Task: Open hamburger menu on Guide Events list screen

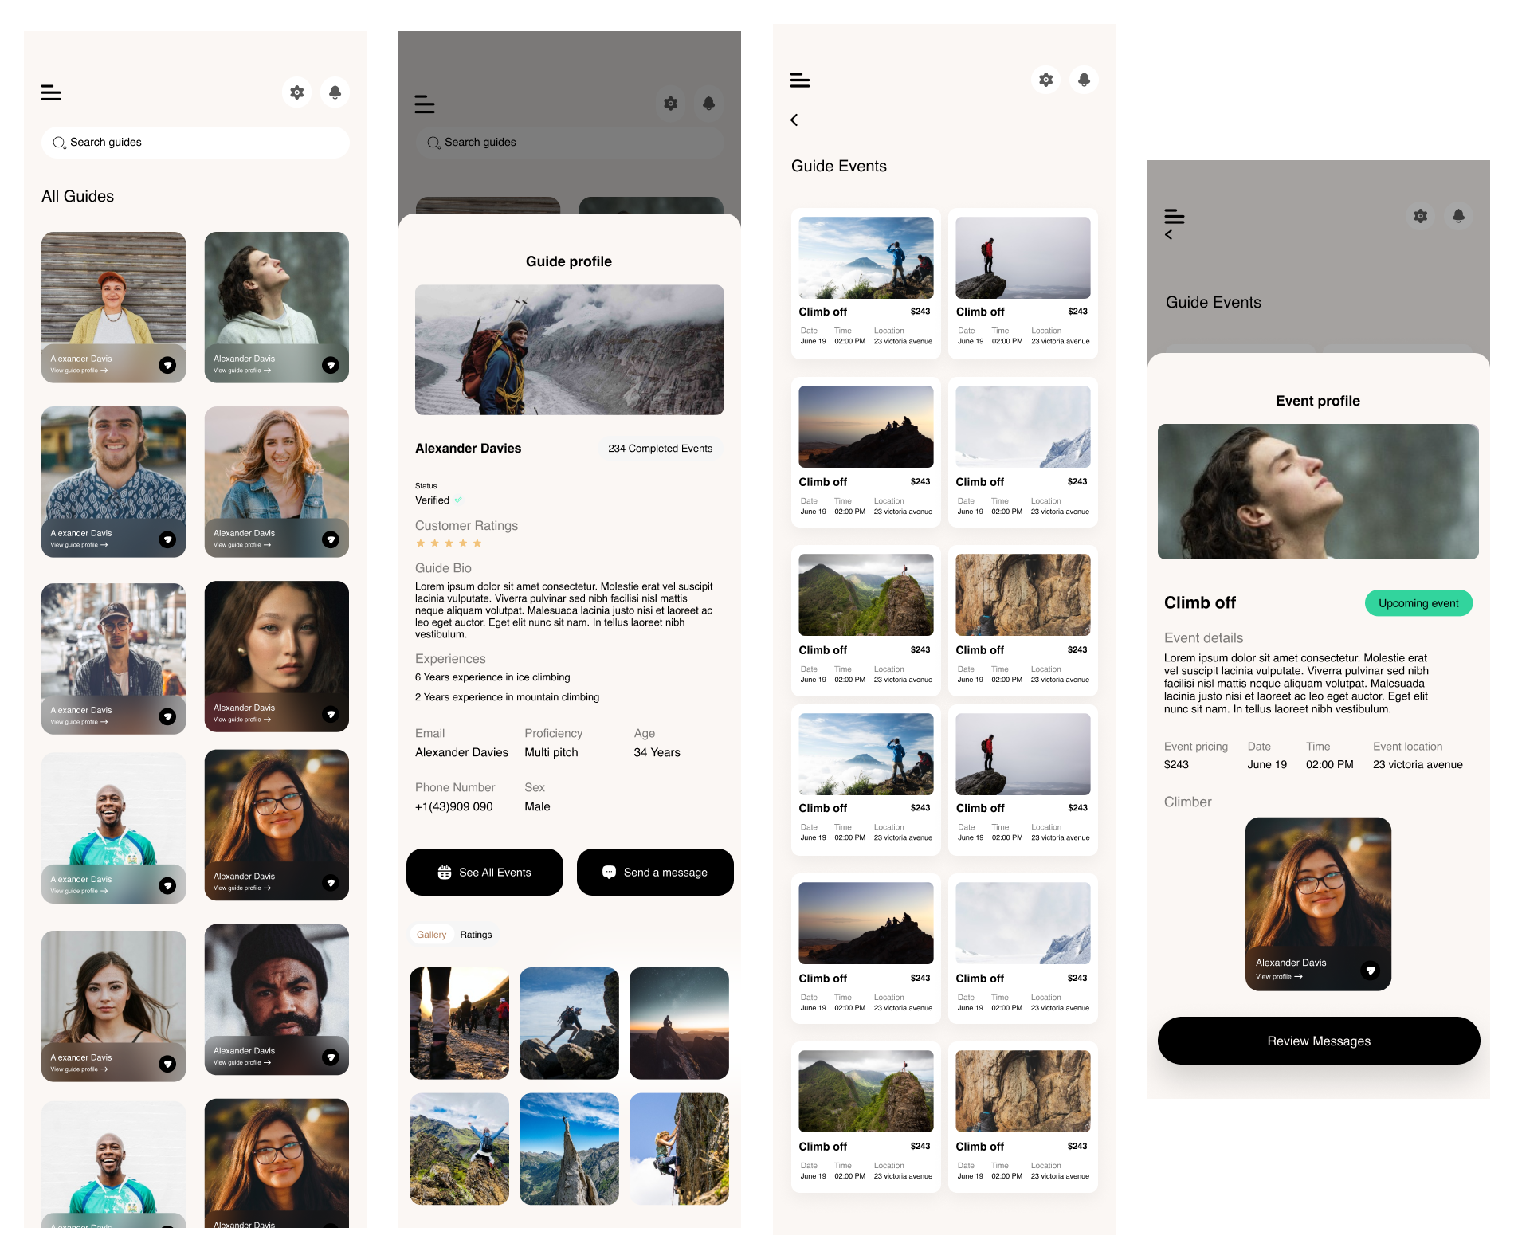Action: [x=800, y=80]
